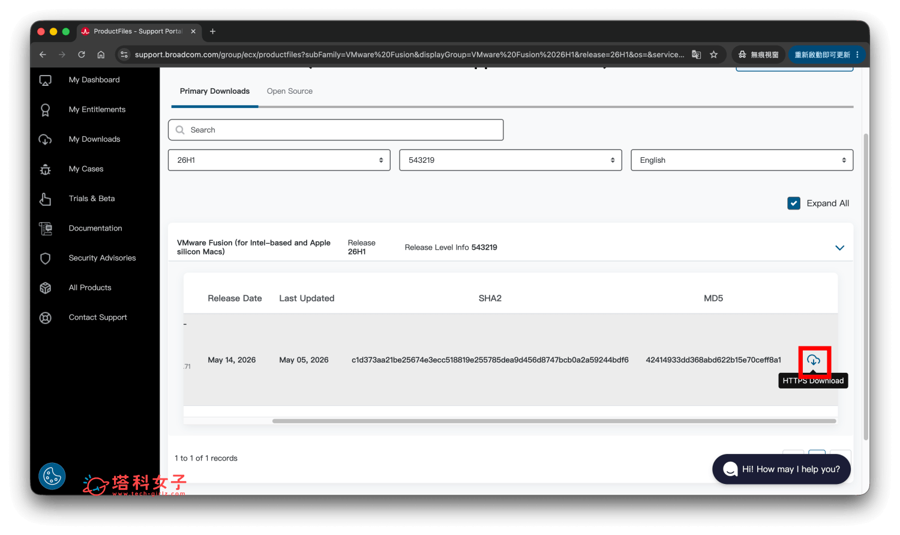Viewport: 900px width, 535px height.
Task: Open Documentation link
Action: coord(95,228)
